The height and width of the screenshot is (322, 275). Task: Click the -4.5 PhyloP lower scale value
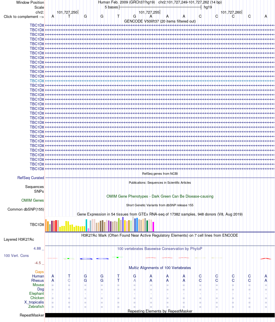[38, 263]
